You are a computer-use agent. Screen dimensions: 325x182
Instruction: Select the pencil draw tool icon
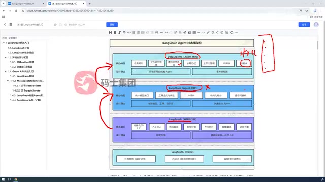coord(208,32)
